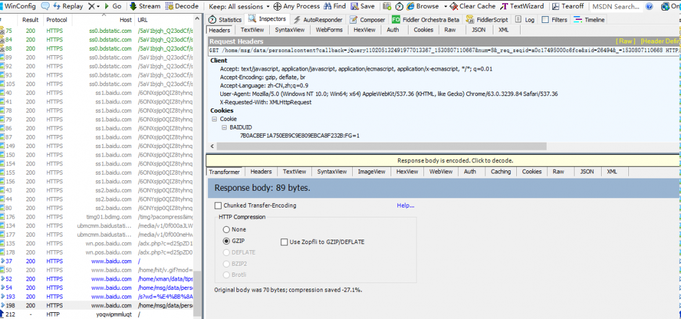This screenshot has height=319, width=681.
Task: Select the None compression radio button
Action: (226, 229)
